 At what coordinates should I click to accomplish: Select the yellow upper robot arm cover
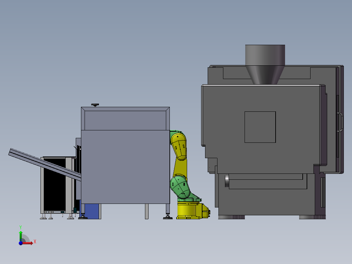179,146
